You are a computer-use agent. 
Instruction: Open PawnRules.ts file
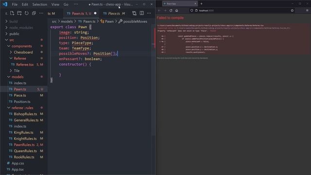pyautogui.click(x=24, y=145)
